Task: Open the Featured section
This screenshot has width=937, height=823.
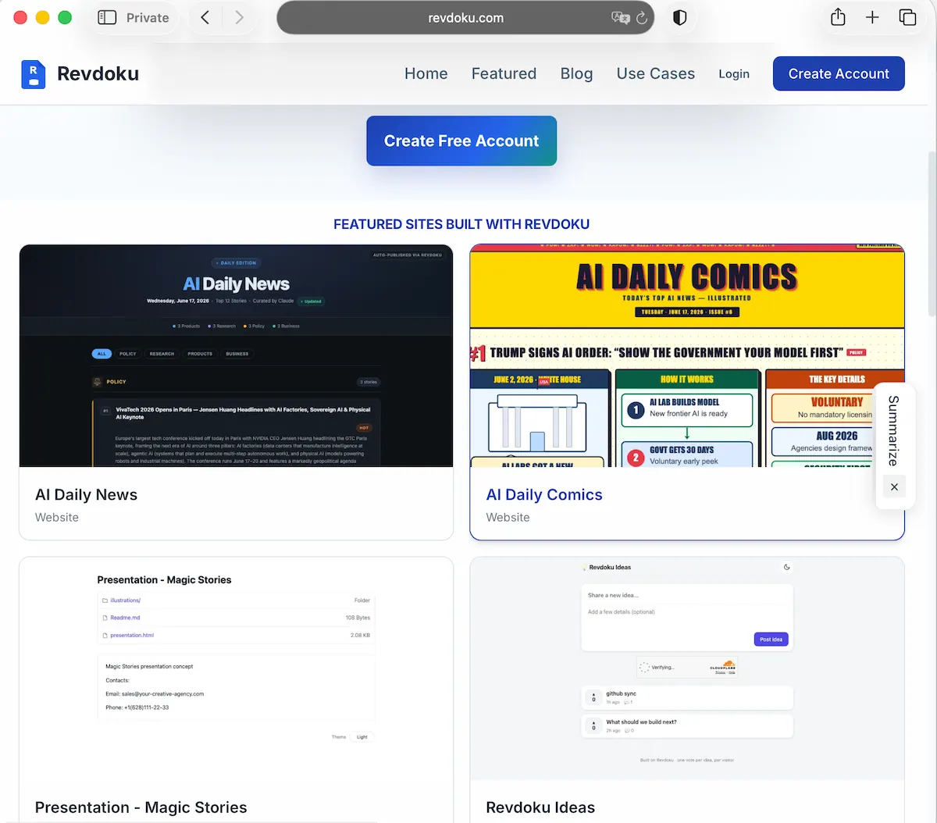Action: 504,73
